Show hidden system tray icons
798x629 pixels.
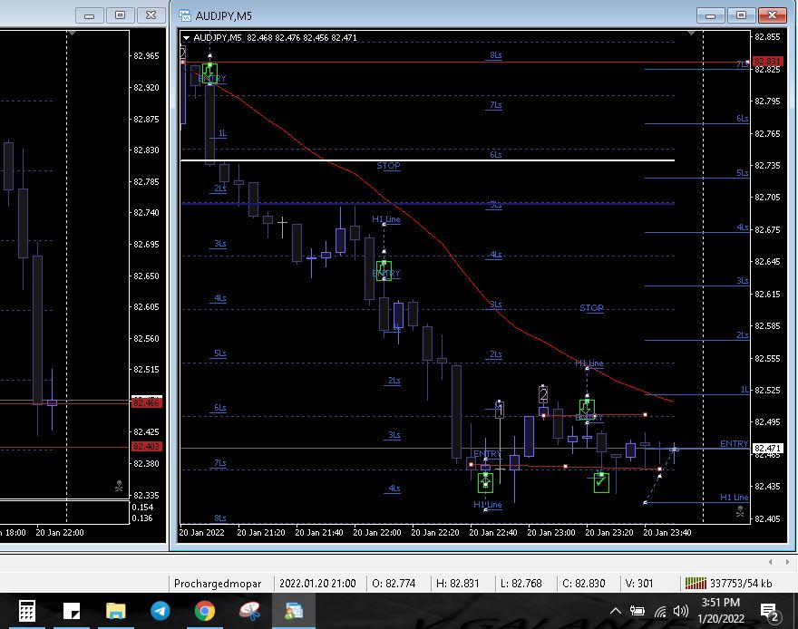point(617,612)
